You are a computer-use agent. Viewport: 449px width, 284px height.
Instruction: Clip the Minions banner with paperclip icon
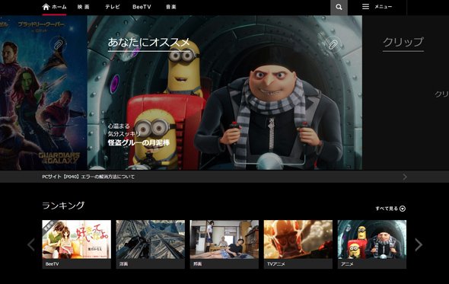(333, 44)
